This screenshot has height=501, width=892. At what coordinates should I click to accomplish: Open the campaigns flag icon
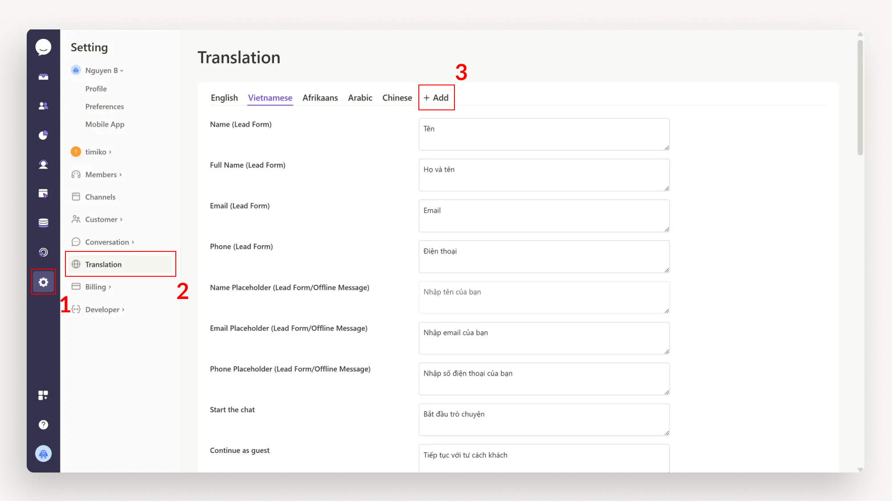[43, 194]
